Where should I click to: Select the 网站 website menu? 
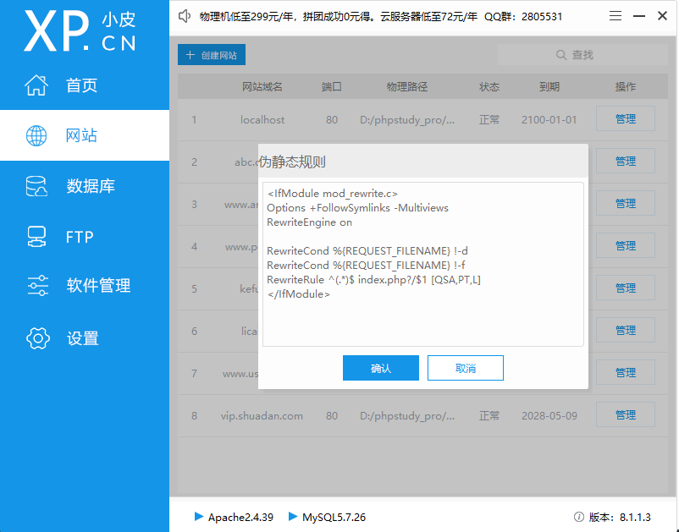(x=85, y=135)
